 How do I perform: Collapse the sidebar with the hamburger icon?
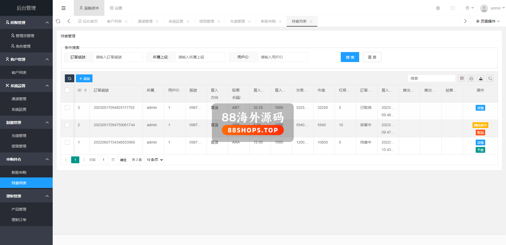click(x=64, y=8)
